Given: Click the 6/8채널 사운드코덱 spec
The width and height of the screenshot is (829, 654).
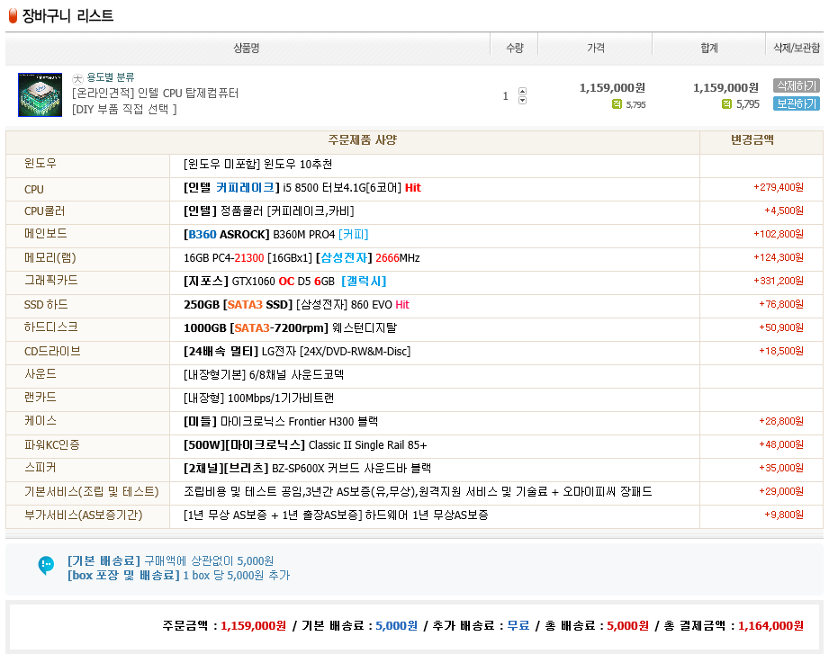Looking at the screenshot, I should 264,374.
